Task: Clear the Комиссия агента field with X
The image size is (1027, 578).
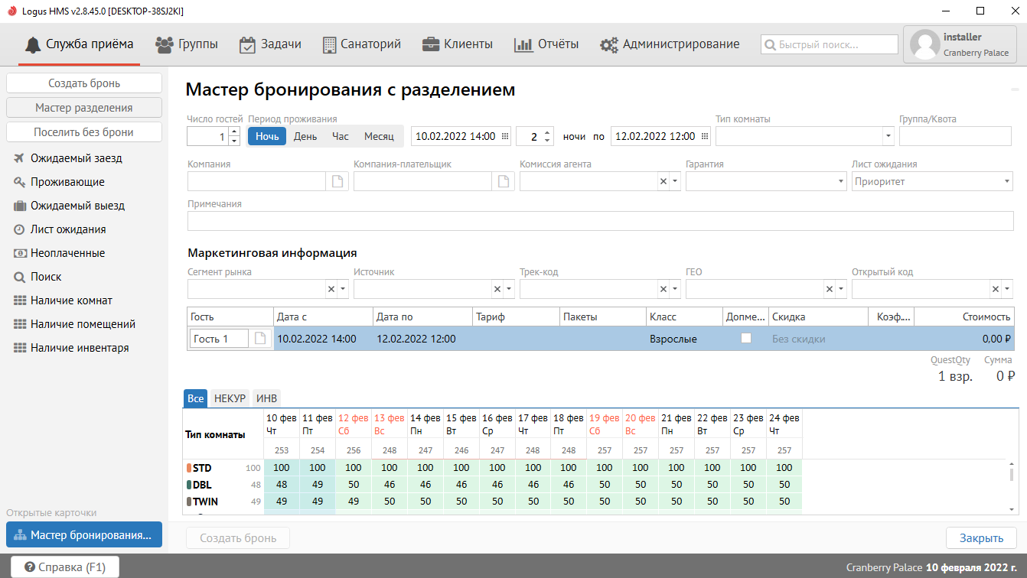Action: (x=663, y=181)
